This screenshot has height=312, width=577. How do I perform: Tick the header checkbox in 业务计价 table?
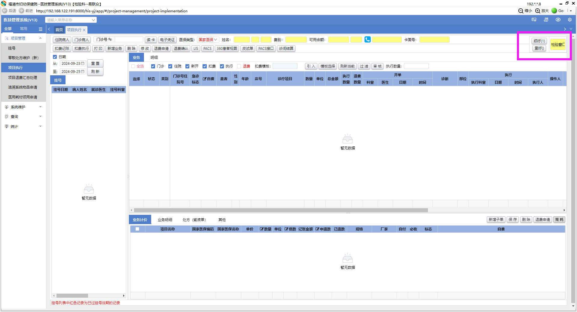point(137,229)
